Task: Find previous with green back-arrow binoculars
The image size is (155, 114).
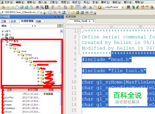Action: click(133, 7)
